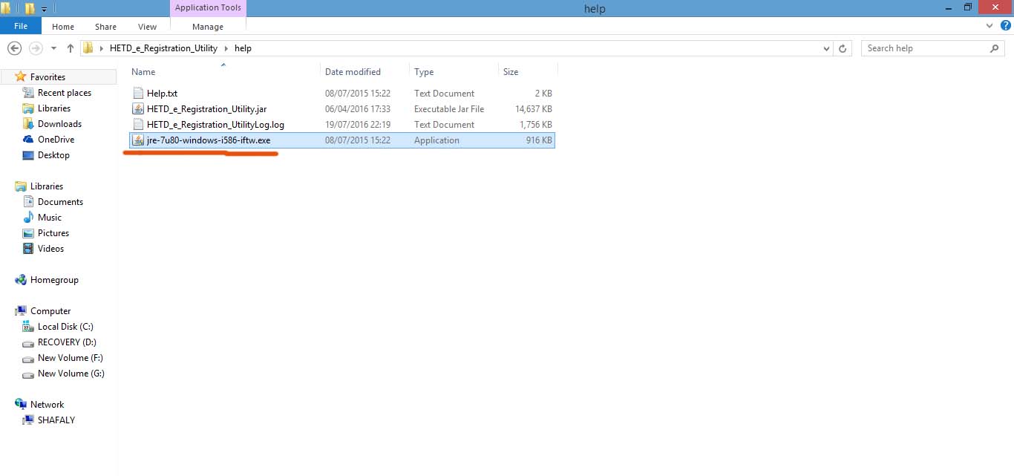The height and width of the screenshot is (476, 1014).
Task: Open the recent locations dropdown arrow
Action: [x=53, y=48]
